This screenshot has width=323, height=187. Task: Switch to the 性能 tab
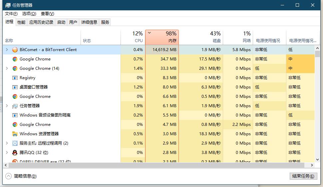pos(21,22)
